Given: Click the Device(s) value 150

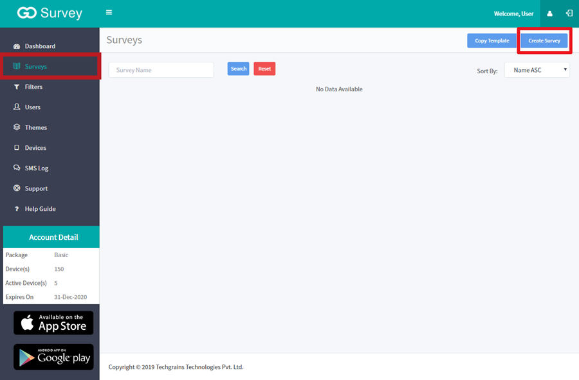Looking at the screenshot, I should point(59,269).
